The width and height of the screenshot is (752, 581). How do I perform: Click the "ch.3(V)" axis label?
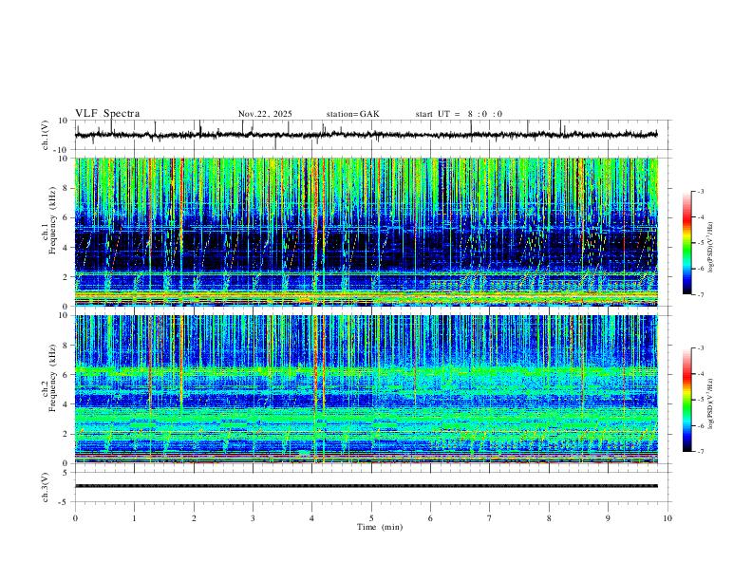[x=46, y=487]
